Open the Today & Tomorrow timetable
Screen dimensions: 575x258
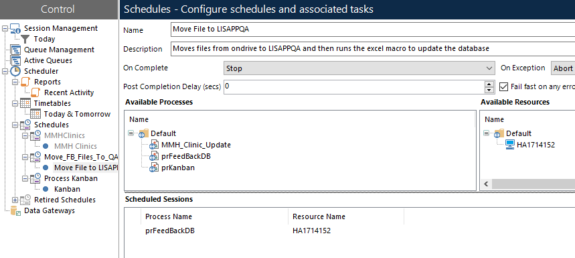(x=77, y=114)
